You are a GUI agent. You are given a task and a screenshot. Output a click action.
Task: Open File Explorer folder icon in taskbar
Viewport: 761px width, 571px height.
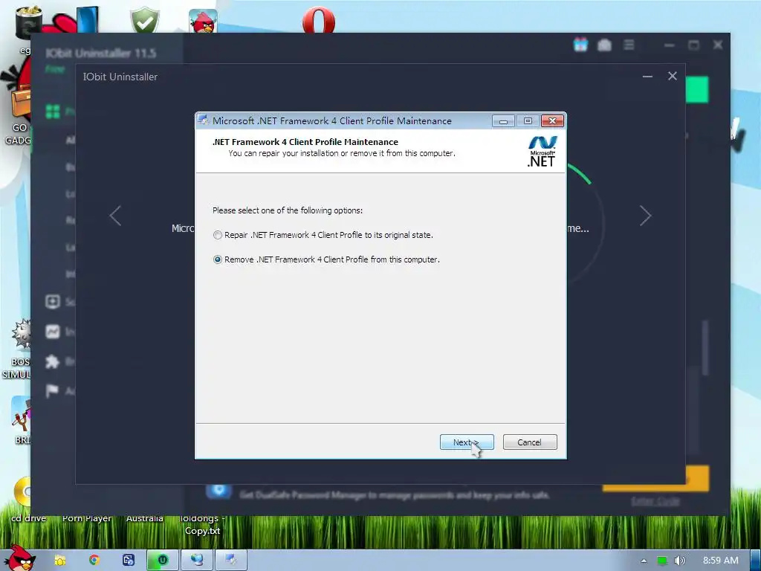point(59,561)
